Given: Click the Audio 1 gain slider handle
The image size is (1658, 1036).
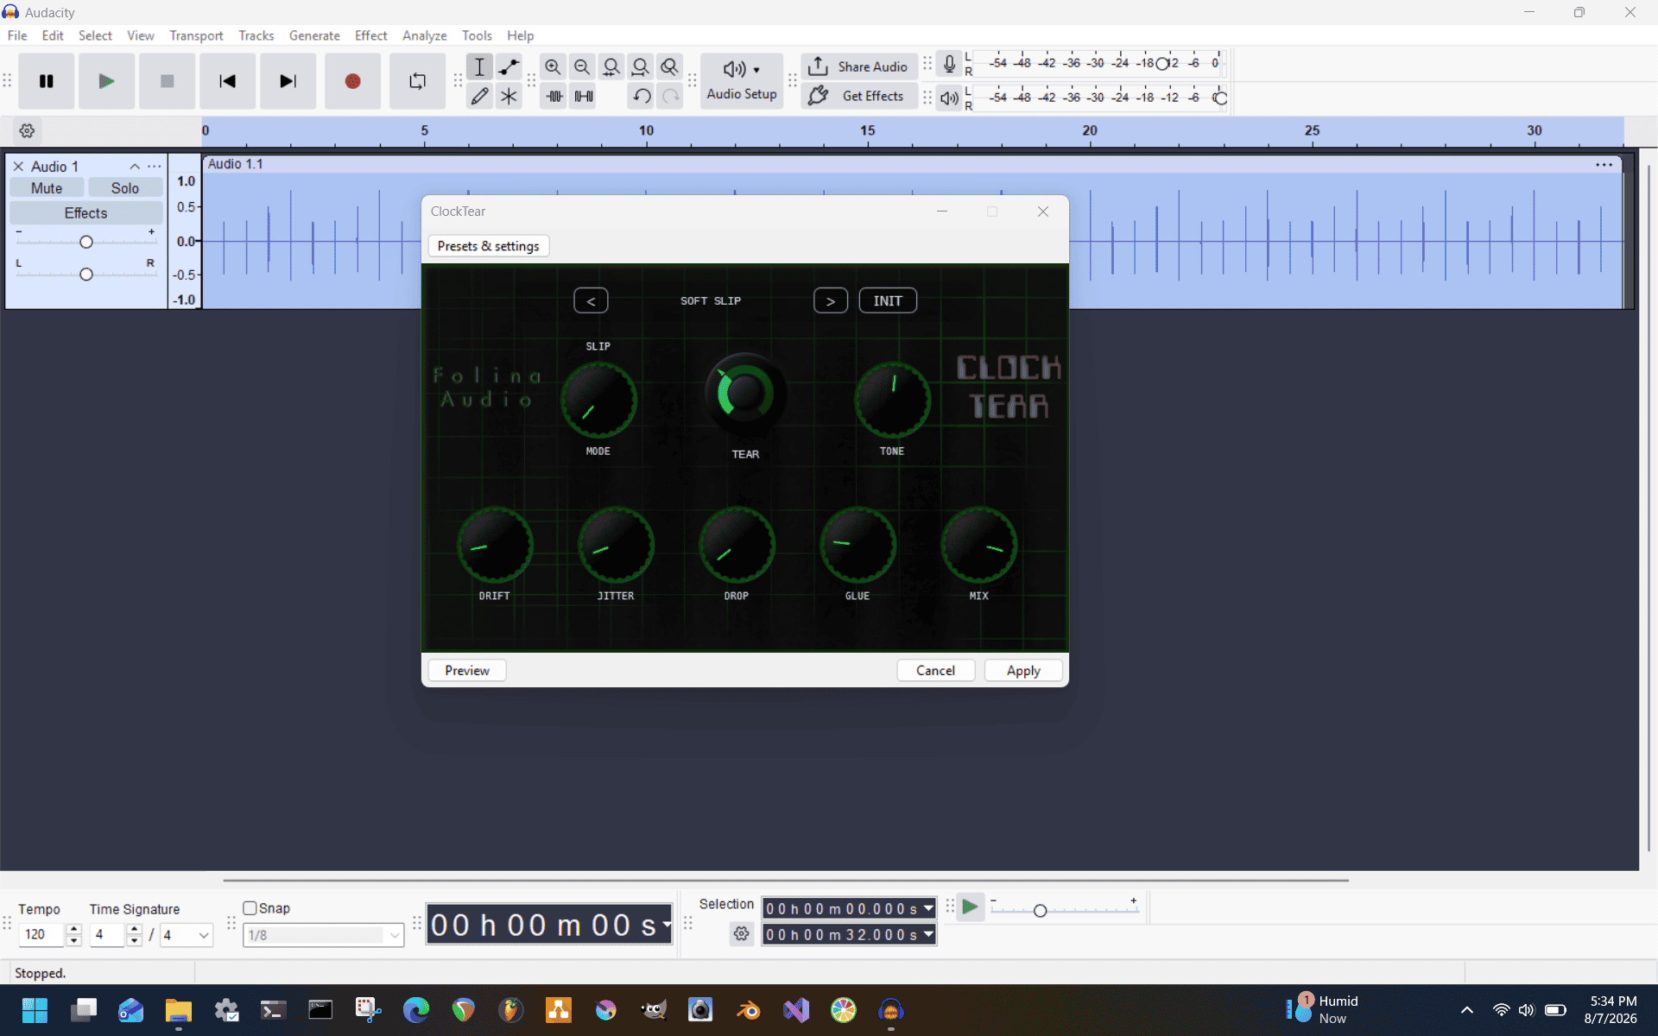Looking at the screenshot, I should 86,242.
